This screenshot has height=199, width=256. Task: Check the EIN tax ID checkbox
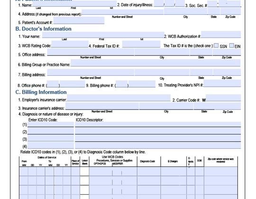231,45
